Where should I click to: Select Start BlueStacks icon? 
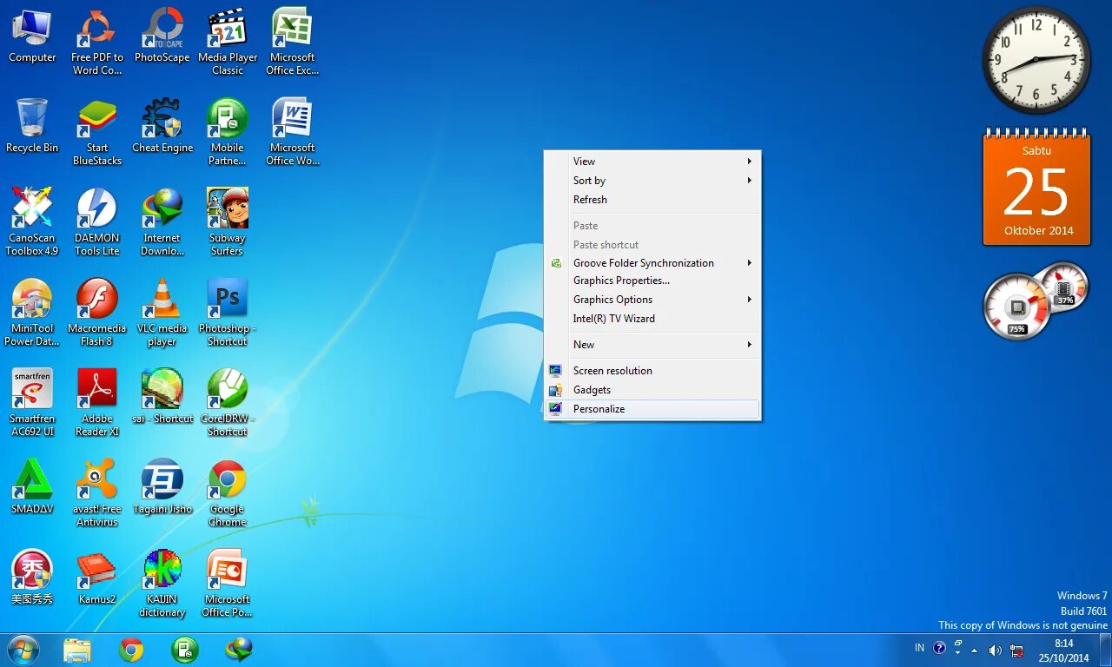97,133
